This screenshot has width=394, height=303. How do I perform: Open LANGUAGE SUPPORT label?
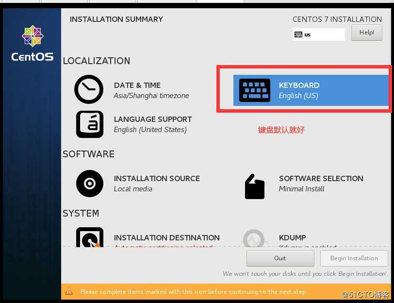[153, 119]
